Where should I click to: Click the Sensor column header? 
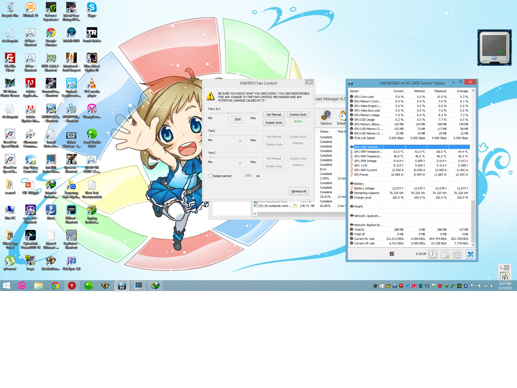point(366,91)
